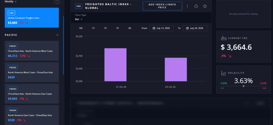Open FBX01 China/East Asia - North America West Coast card
This screenshot has height=125, width=273.
point(32,51)
